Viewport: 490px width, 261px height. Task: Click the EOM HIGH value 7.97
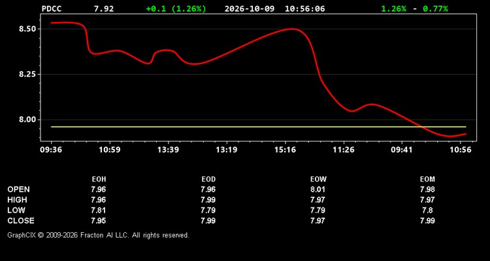coord(427,200)
